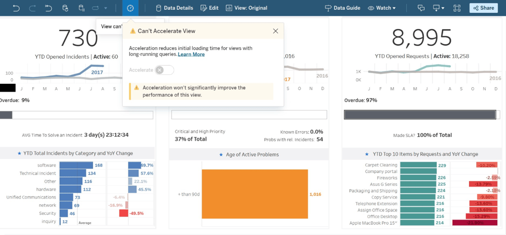Viewport: 506px width, 235px height.
Task: Refresh the data source
Action: pyautogui.click(x=65, y=8)
